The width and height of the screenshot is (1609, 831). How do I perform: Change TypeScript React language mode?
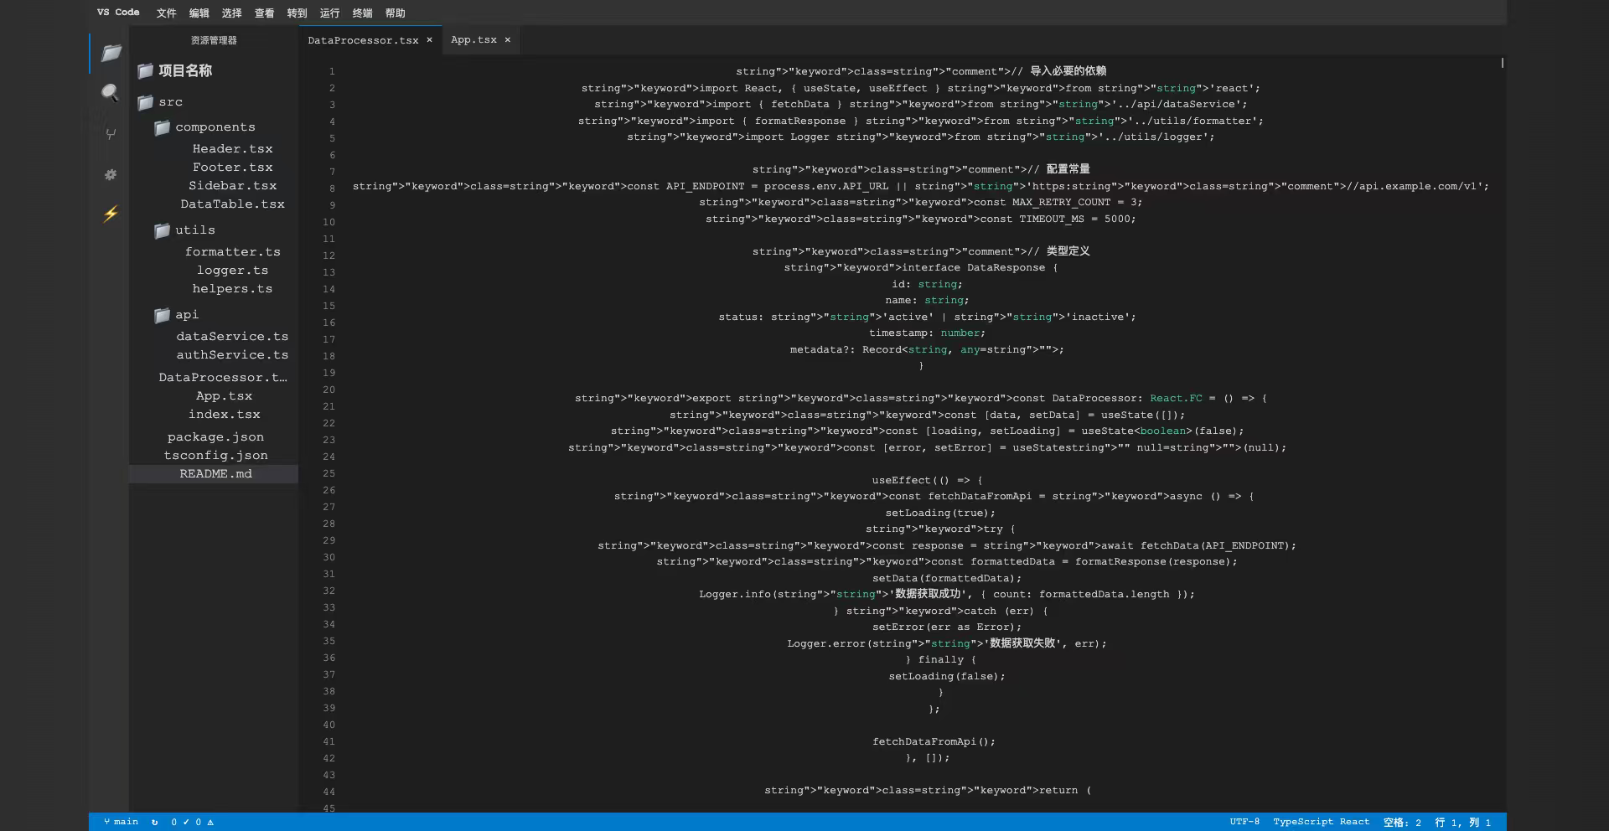pos(1321,822)
